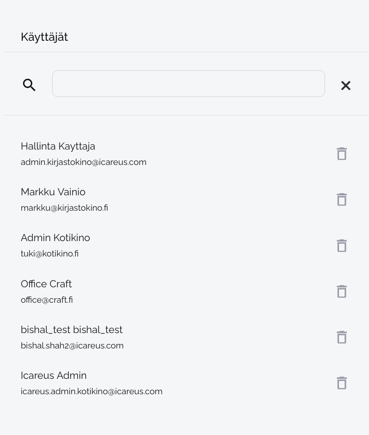Click email tuki@kotikino.fi

(49, 254)
